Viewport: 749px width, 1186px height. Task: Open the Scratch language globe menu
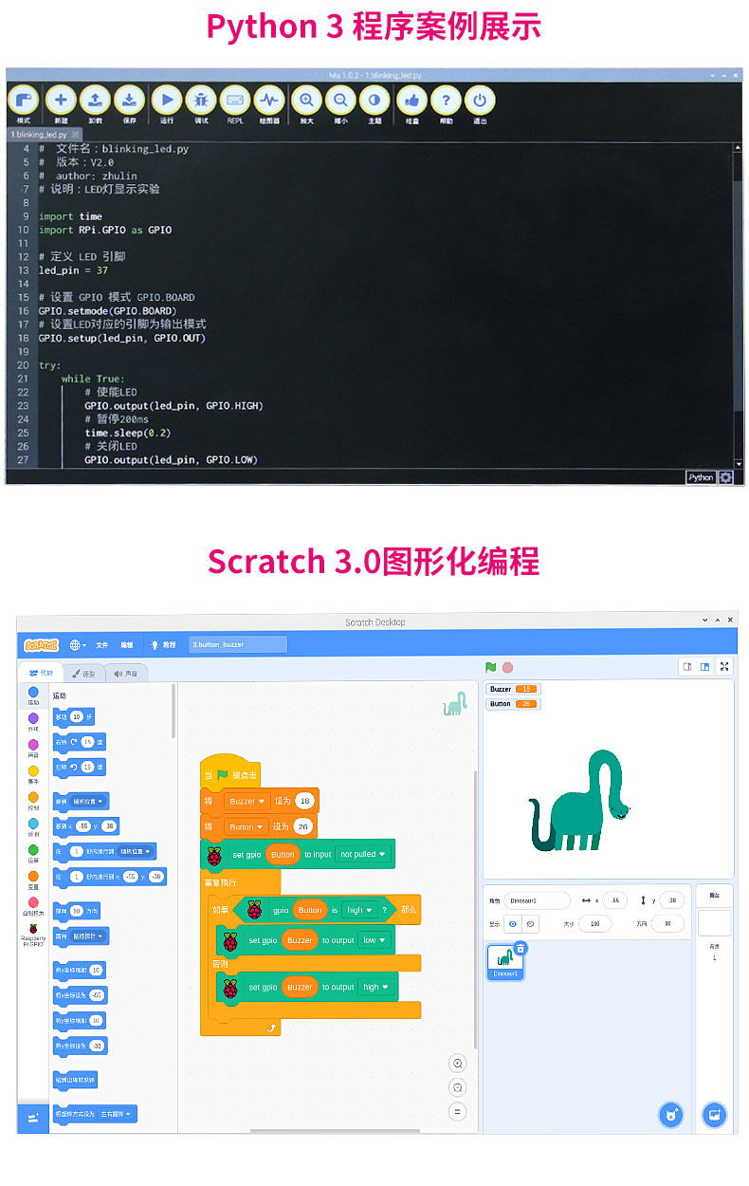click(78, 644)
